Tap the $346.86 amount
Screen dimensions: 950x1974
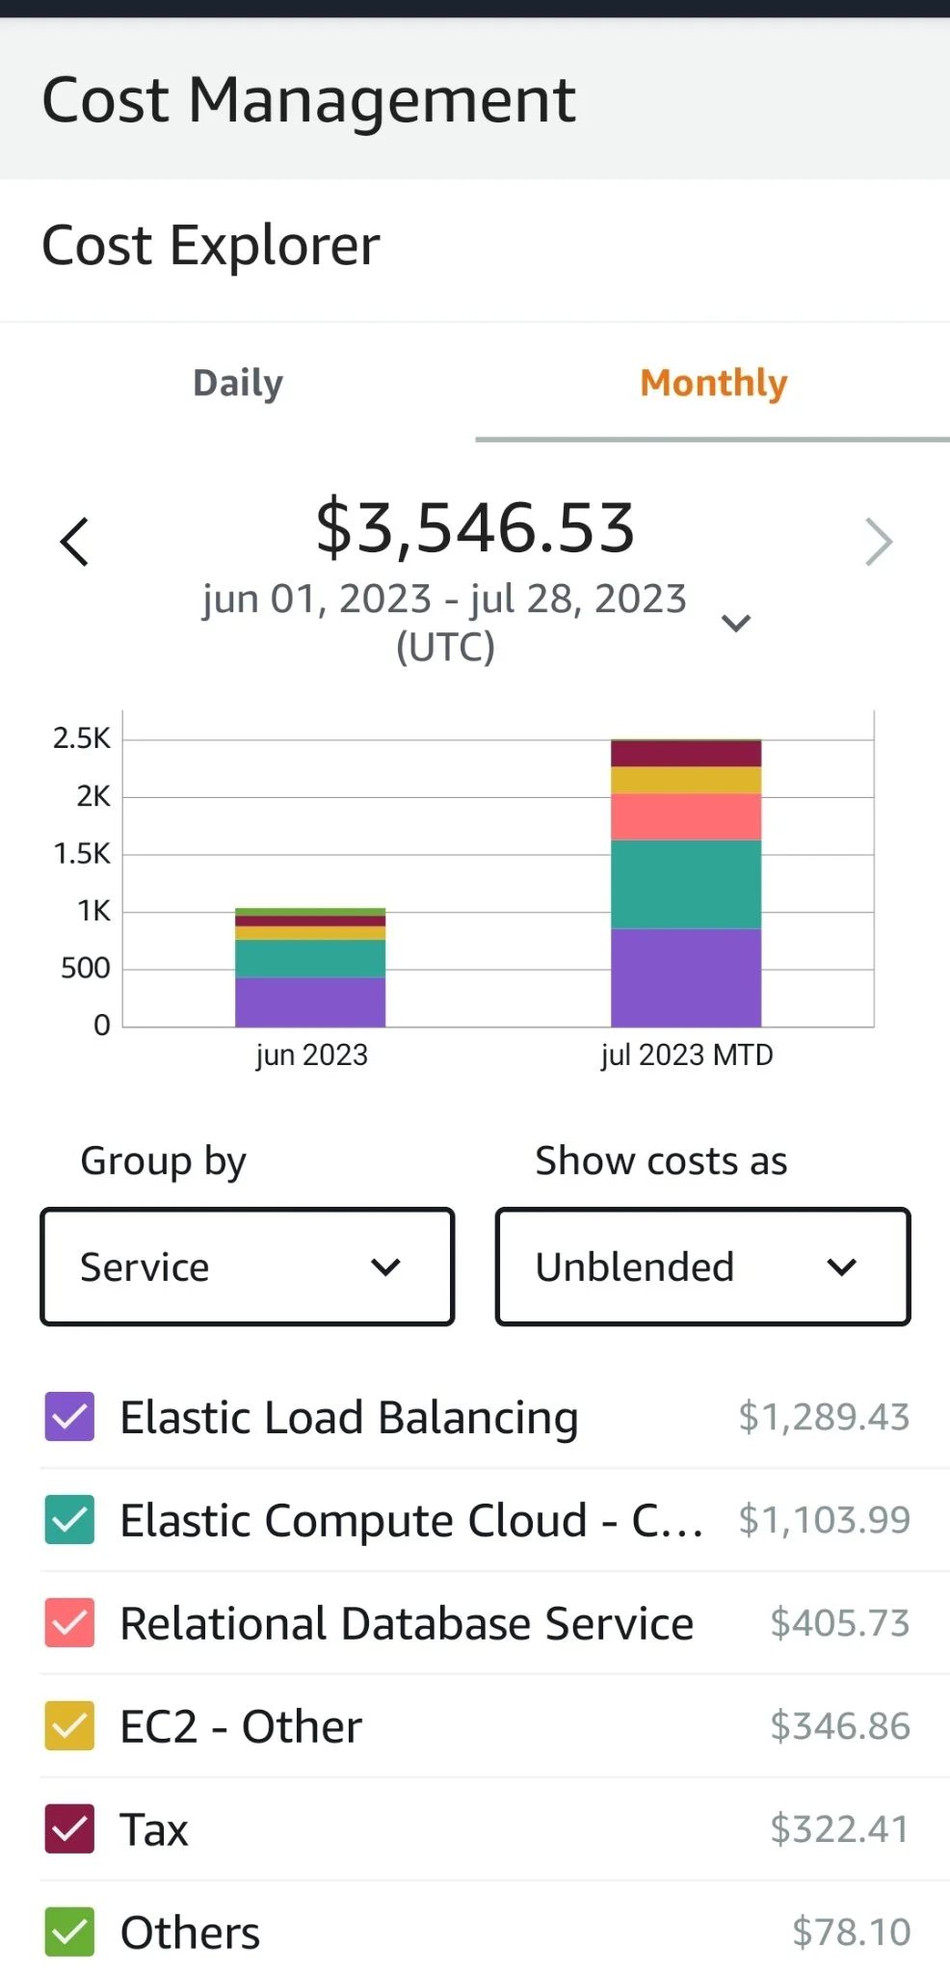coord(840,1726)
